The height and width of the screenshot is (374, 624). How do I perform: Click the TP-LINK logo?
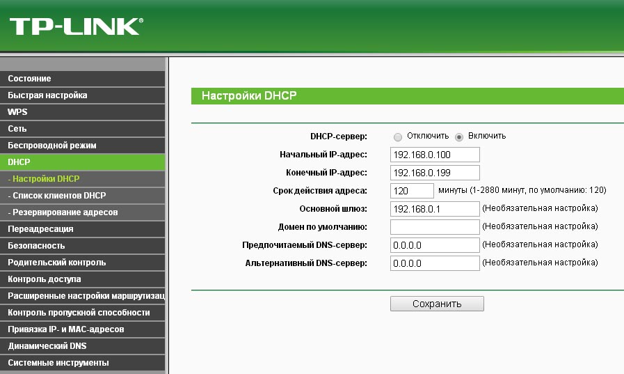75,26
